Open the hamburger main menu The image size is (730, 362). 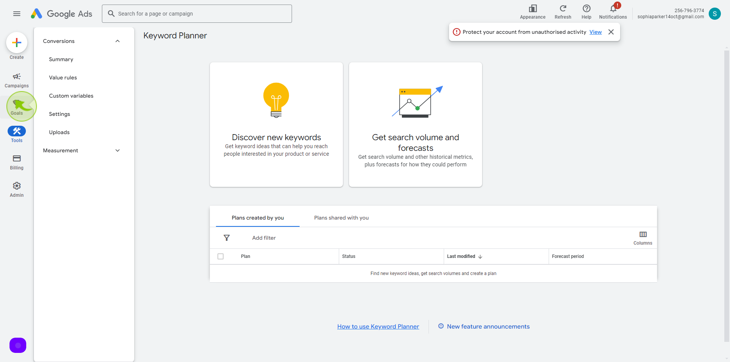pyautogui.click(x=17, y=14)
